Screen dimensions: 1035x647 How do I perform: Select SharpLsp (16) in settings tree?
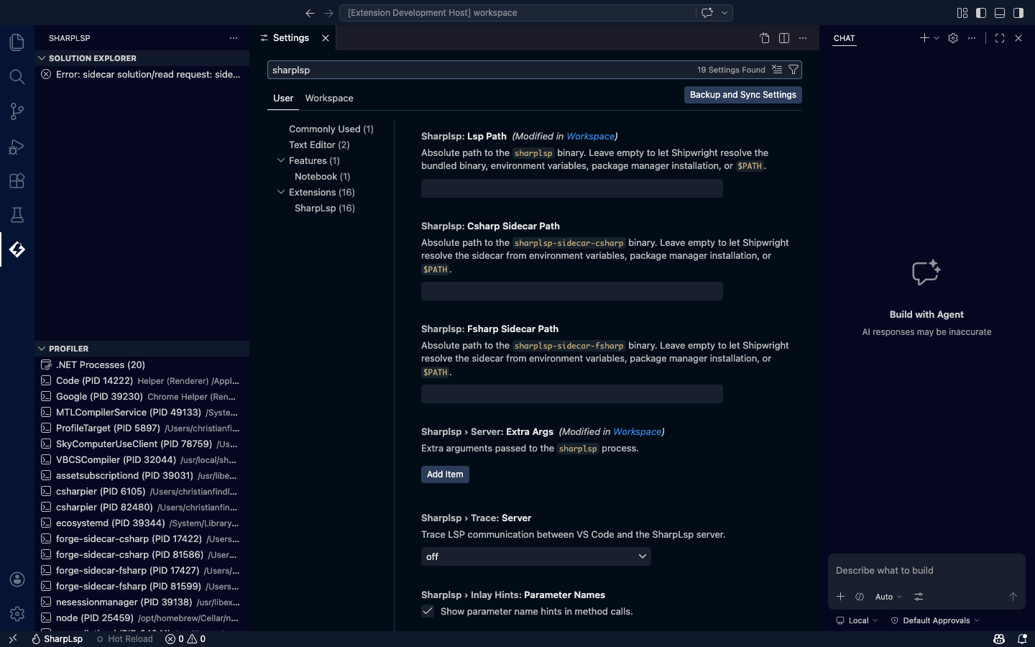tap(325, 208)
